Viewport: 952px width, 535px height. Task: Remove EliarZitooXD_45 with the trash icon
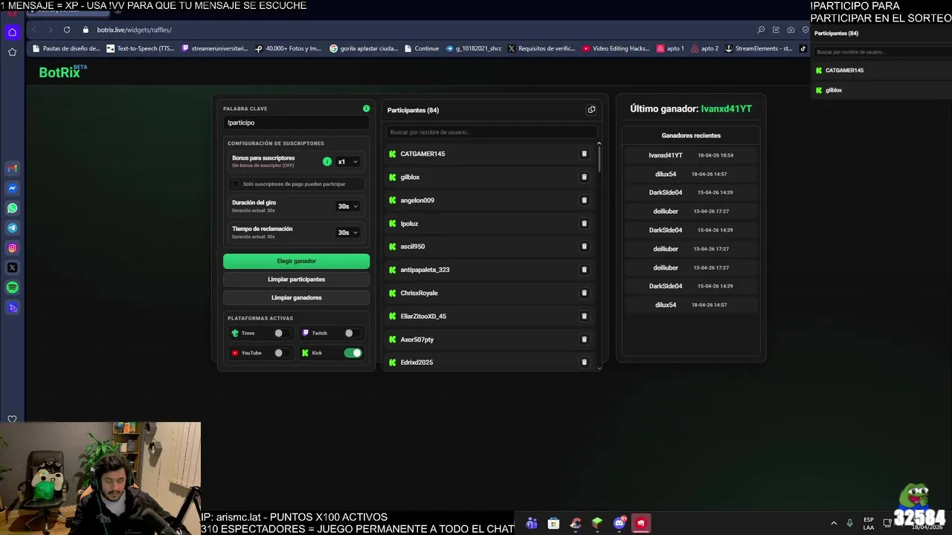pyautogui.click(x=584, y=316)
